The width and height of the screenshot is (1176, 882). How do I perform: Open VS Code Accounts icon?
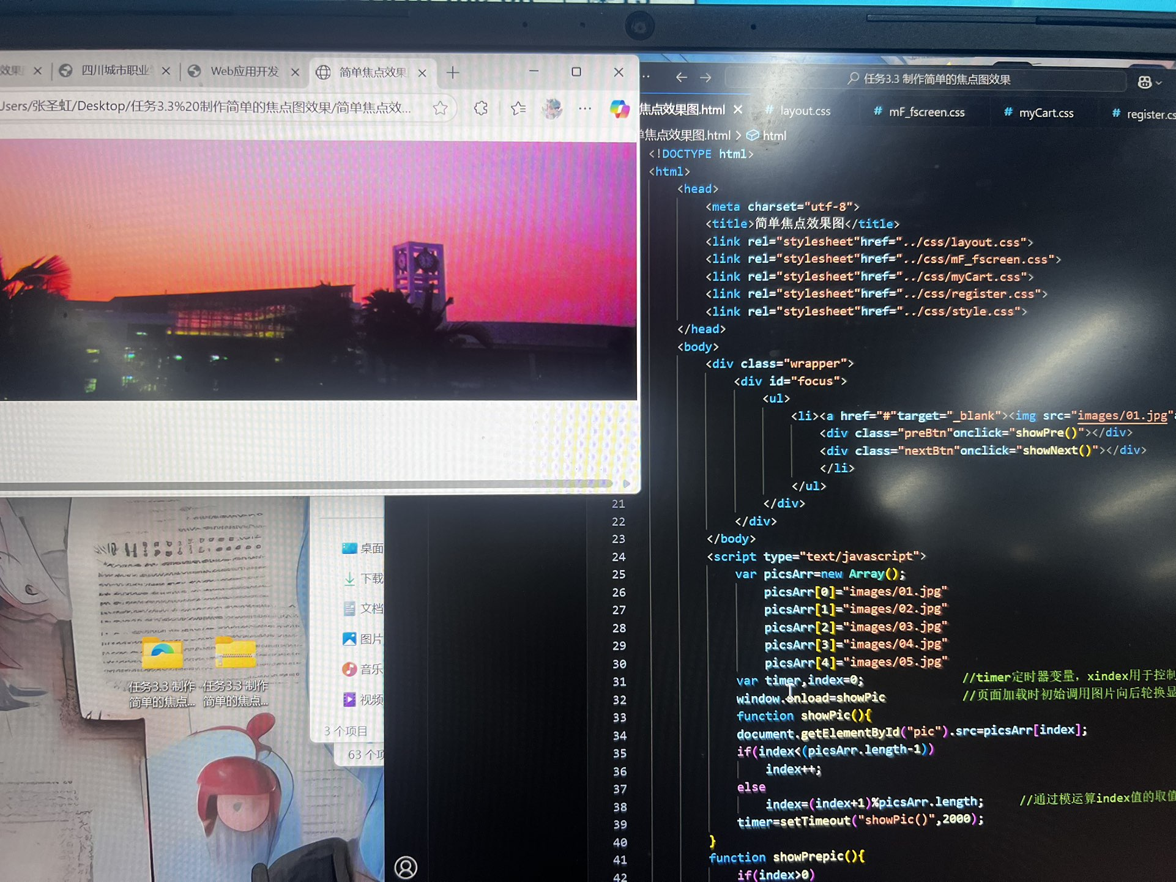coord(406,867)
